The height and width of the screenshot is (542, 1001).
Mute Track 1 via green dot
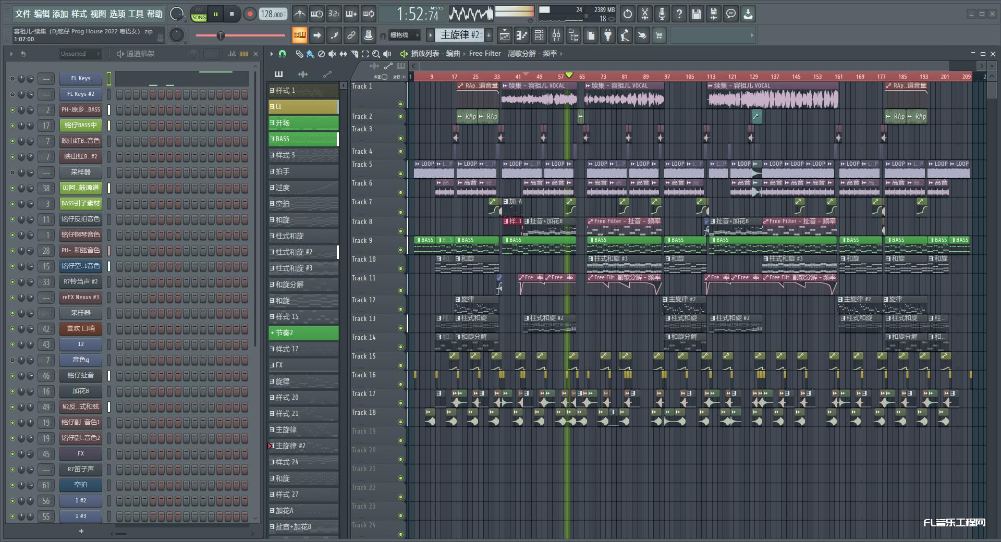point(400,104)
